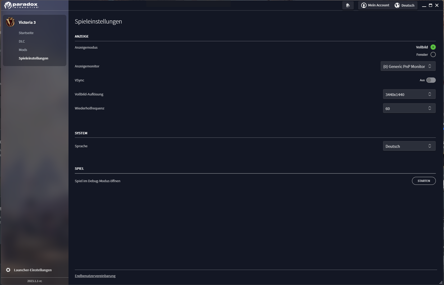Screen dimensions: 444x285
Task: Click the Anzeigemodus label
Action: pos(86,47)
